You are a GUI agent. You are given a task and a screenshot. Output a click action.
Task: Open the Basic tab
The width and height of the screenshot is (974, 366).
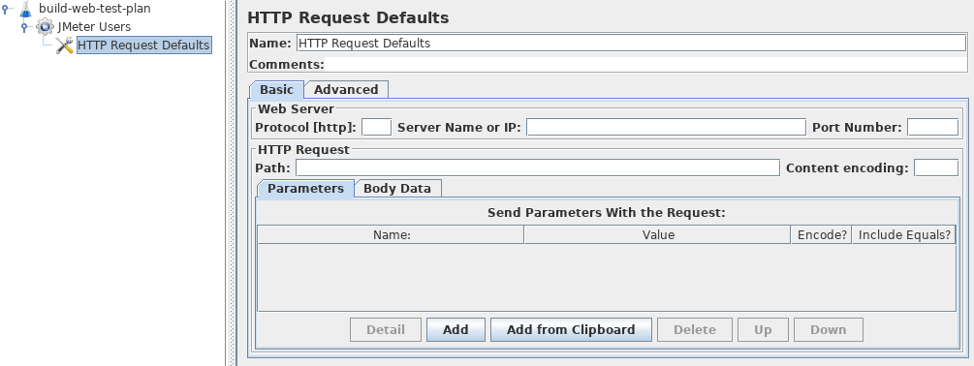(x=276, y=89)
